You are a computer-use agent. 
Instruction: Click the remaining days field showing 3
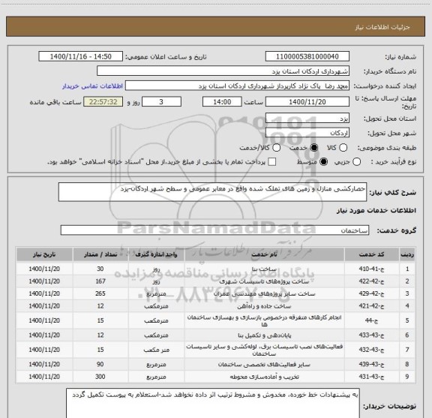pos(161,102)
